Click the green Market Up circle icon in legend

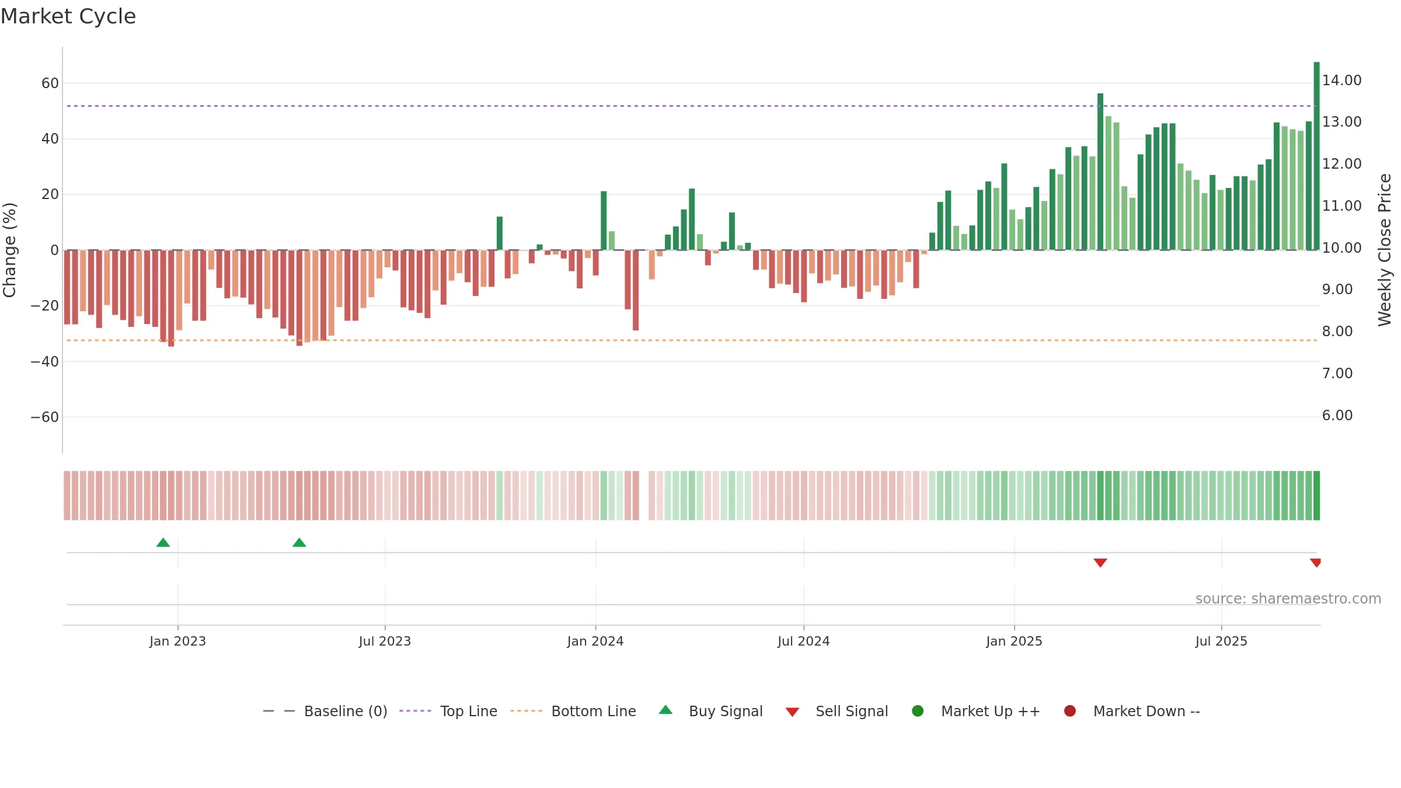pyautogui.click(x=918, y=711)
